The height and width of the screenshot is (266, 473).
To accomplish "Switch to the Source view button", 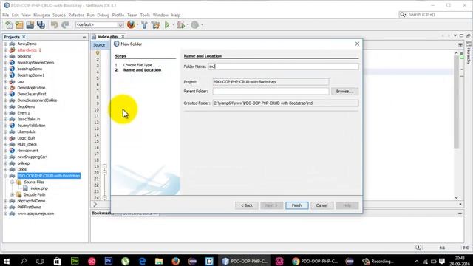I will tap(99, 44).
